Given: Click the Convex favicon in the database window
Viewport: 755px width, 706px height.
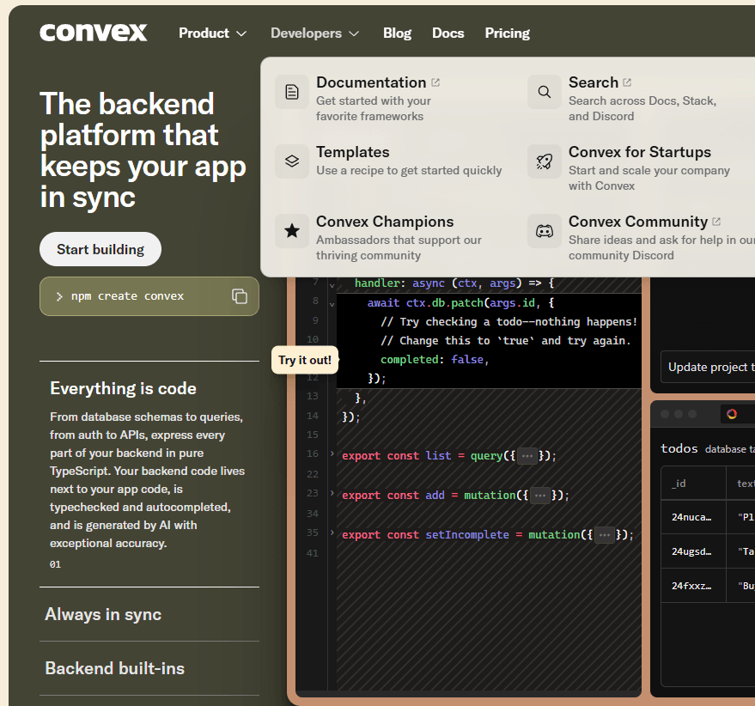Looking at the screenshot, I should click(733, 413).
